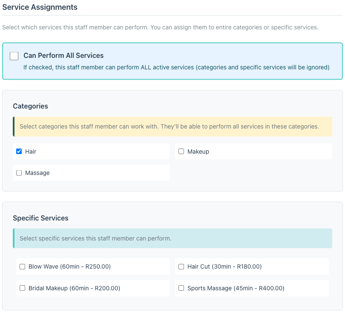Viewport: 345px width, 312px height.
Task: Select the Hair Cut service checkbox
Action: click(x=181, y=266)
